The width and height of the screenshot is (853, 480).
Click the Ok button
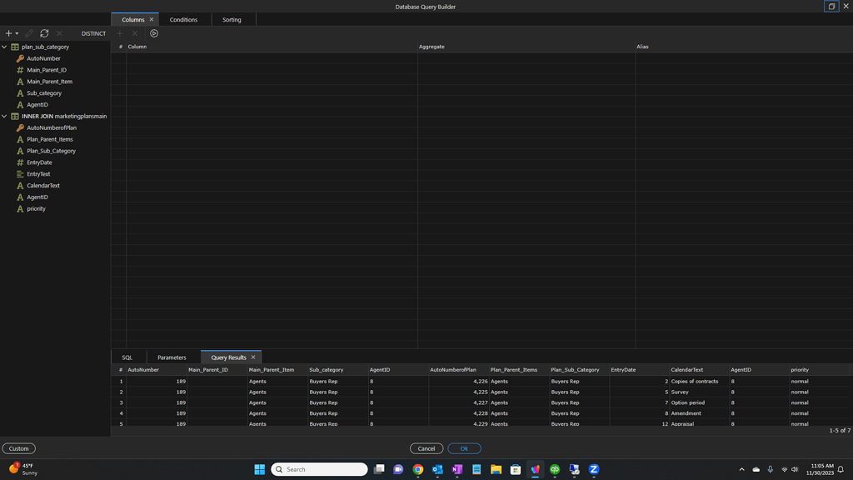pos(464,448)
